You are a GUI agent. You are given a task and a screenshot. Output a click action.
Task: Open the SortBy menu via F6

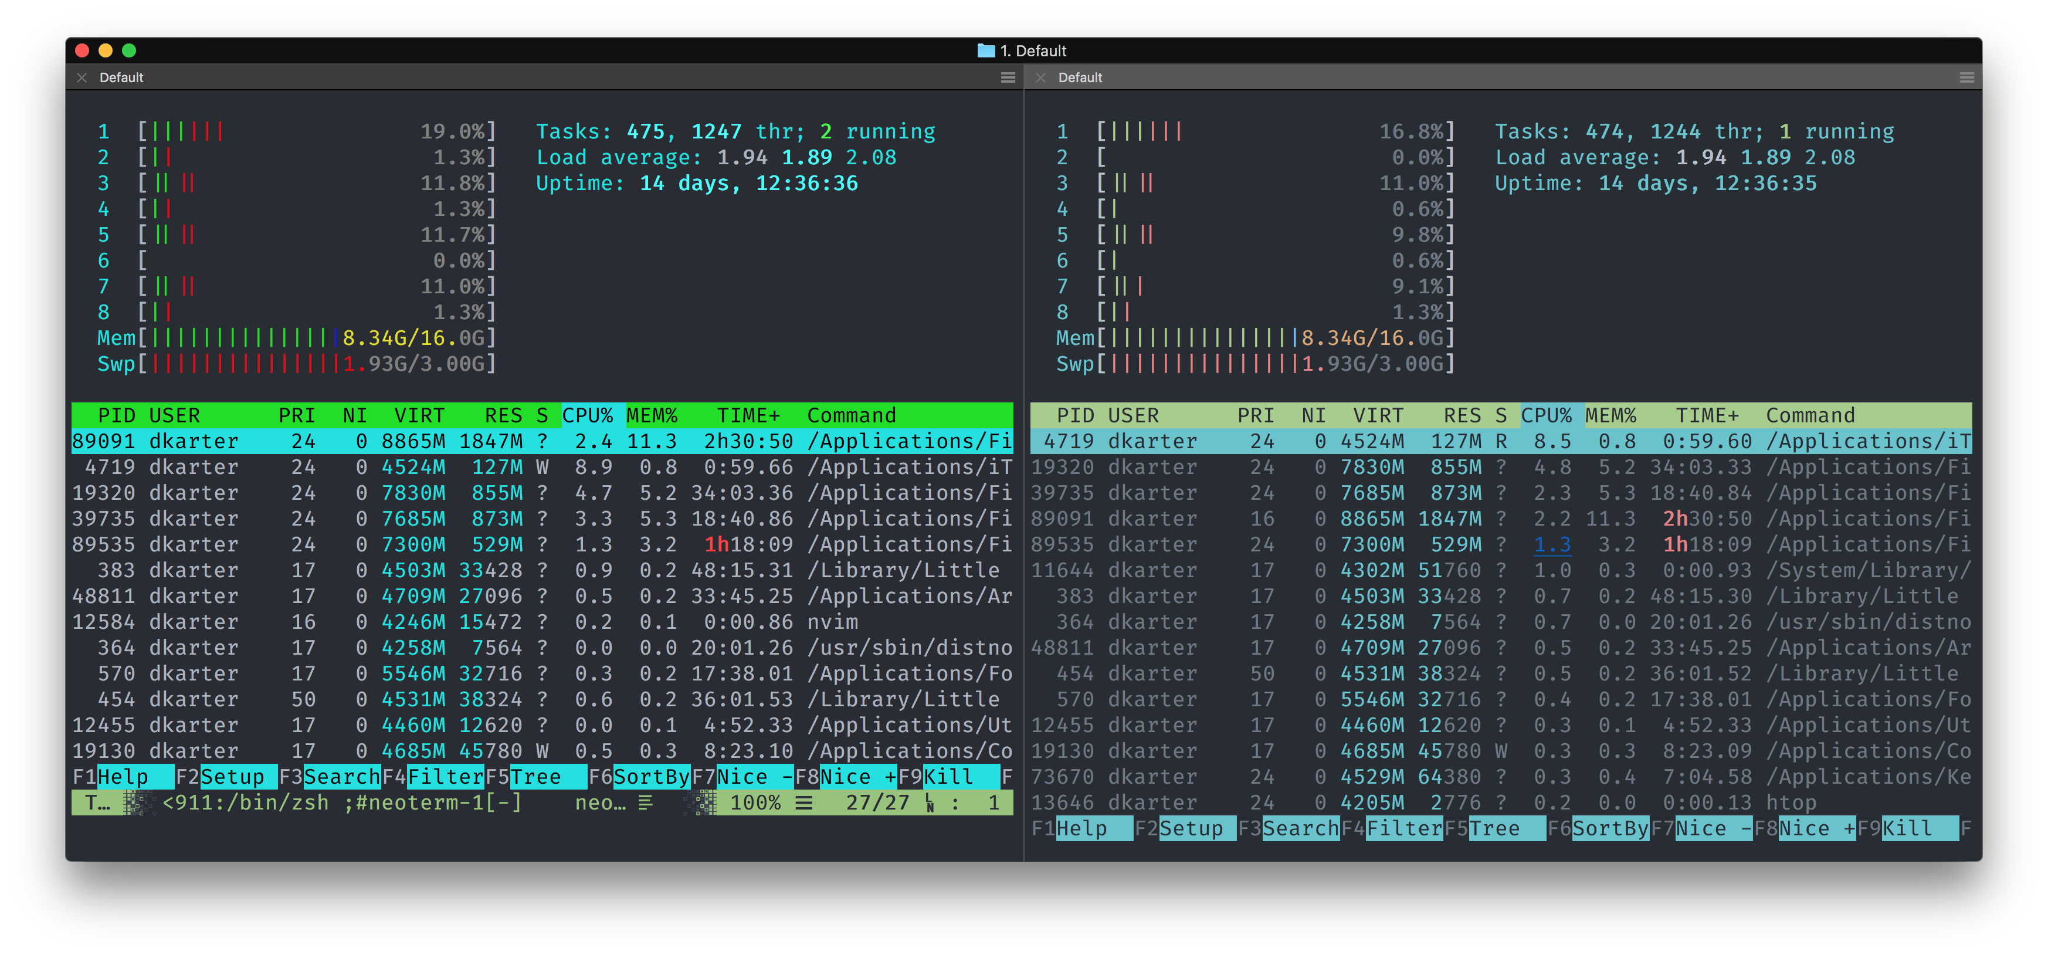(x=652, y=777)
